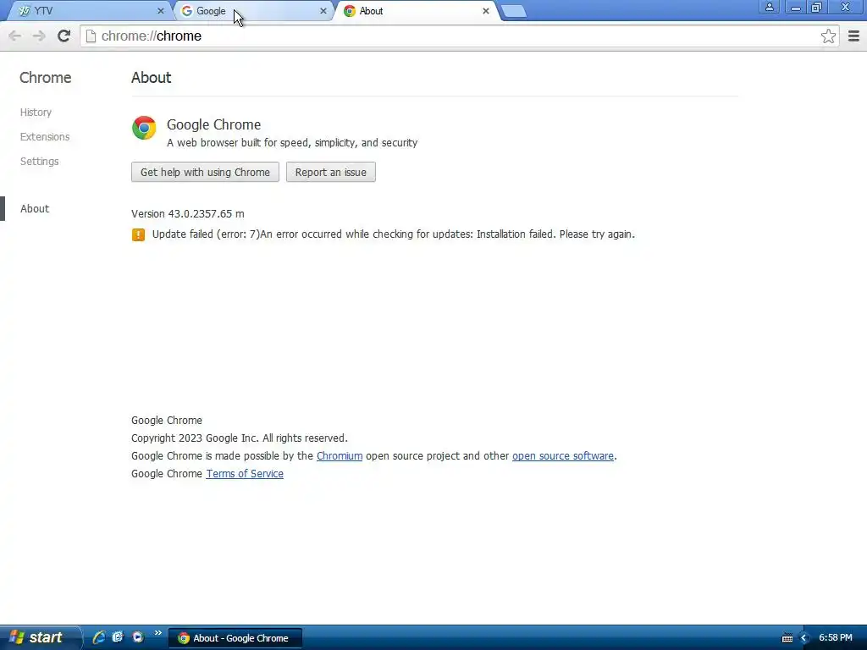Open the user profile icon in title bar

769,7
